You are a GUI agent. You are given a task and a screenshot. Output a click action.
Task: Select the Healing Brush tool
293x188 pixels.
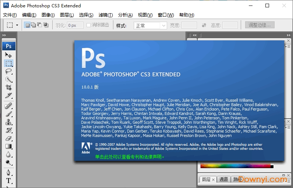click(x=8, y=106)
